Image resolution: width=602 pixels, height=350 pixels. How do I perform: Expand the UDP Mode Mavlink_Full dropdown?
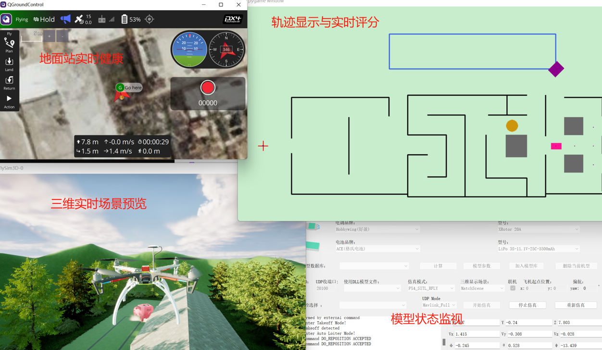point(439,305)
